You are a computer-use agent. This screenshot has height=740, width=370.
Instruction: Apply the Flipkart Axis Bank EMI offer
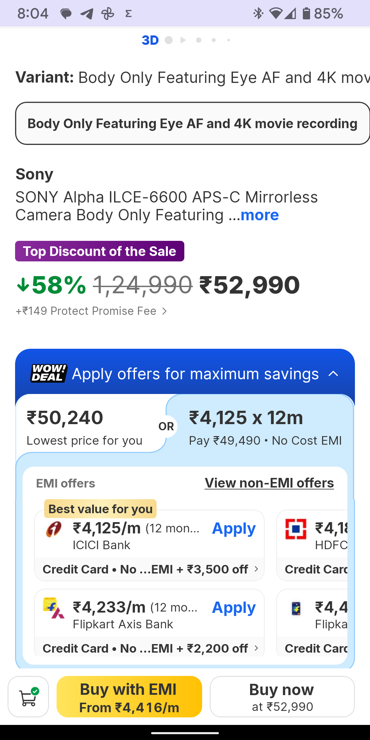point(234,608)
